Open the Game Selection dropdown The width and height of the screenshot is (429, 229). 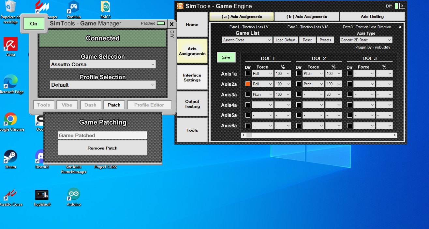pyautogui.click(x=103, y=64)
